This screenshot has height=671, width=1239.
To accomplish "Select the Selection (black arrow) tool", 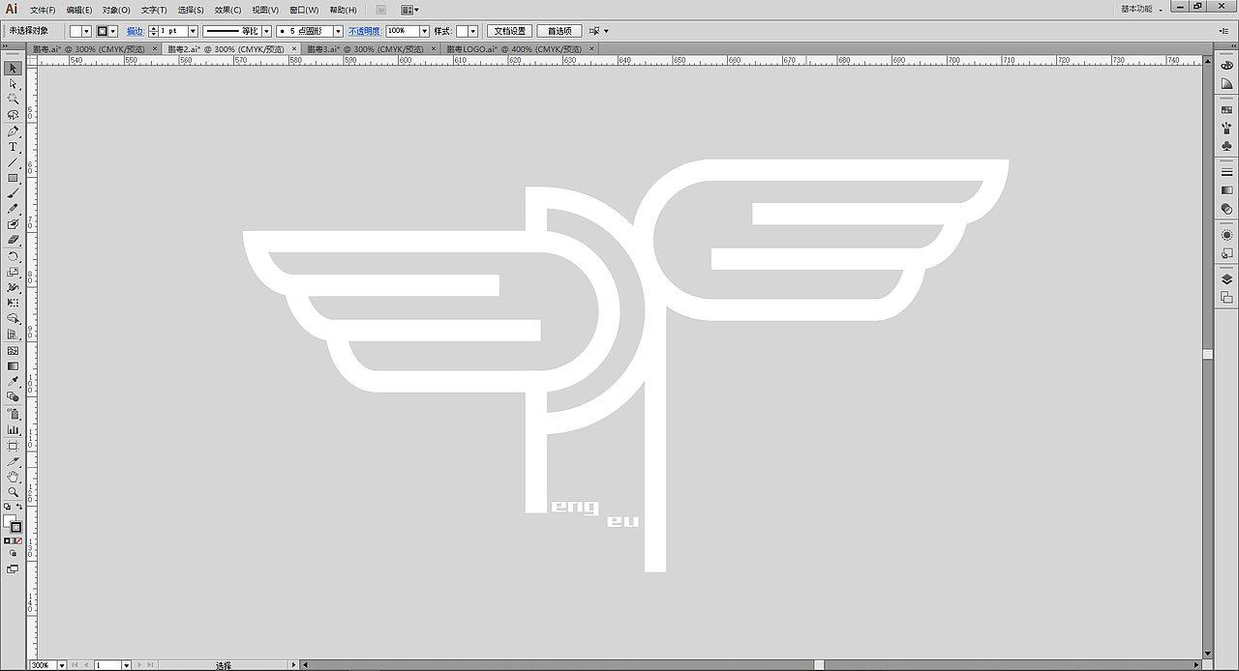I will (x=13, y=69).
